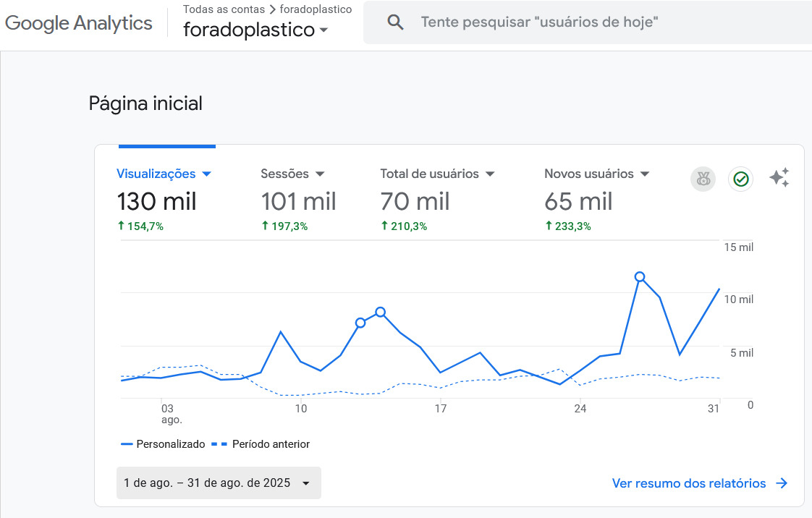Click arrow icon beside Ver resumo dos relatórios
812x518 pixels.
(782, 483)
